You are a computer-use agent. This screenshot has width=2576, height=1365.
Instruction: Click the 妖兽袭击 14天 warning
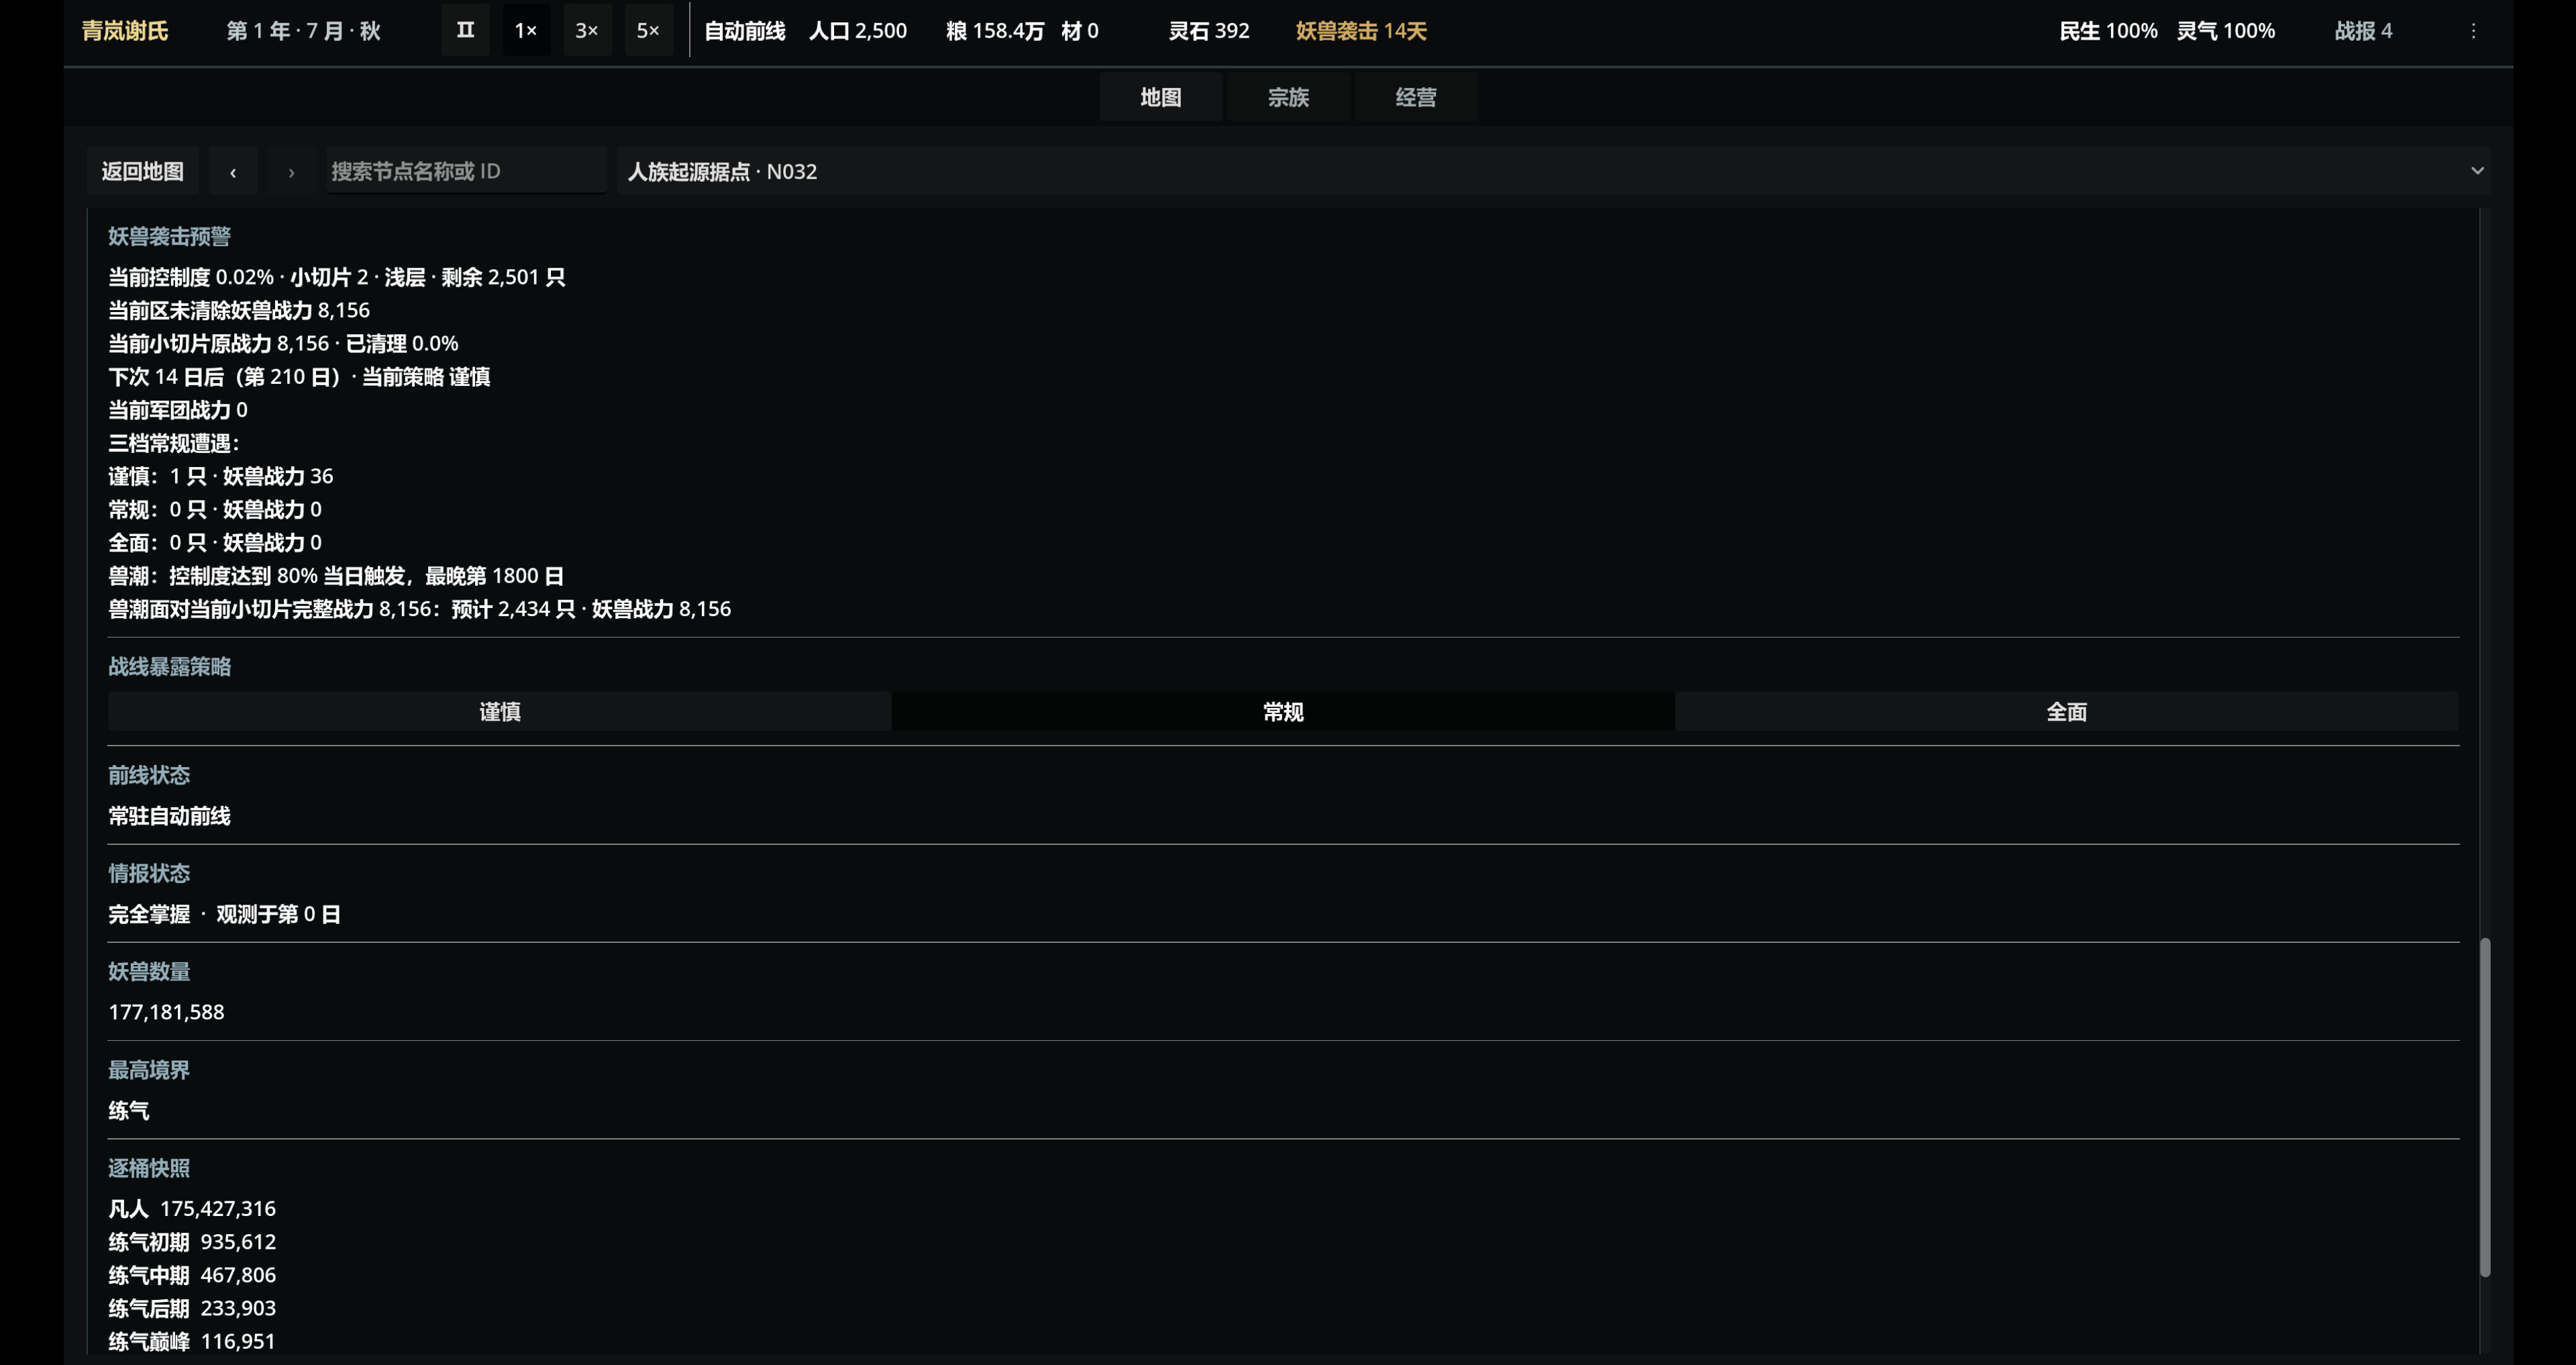[x=1361, y=31]
